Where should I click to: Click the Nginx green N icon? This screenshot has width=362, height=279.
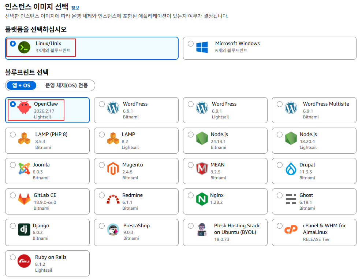tap(202, 199)
